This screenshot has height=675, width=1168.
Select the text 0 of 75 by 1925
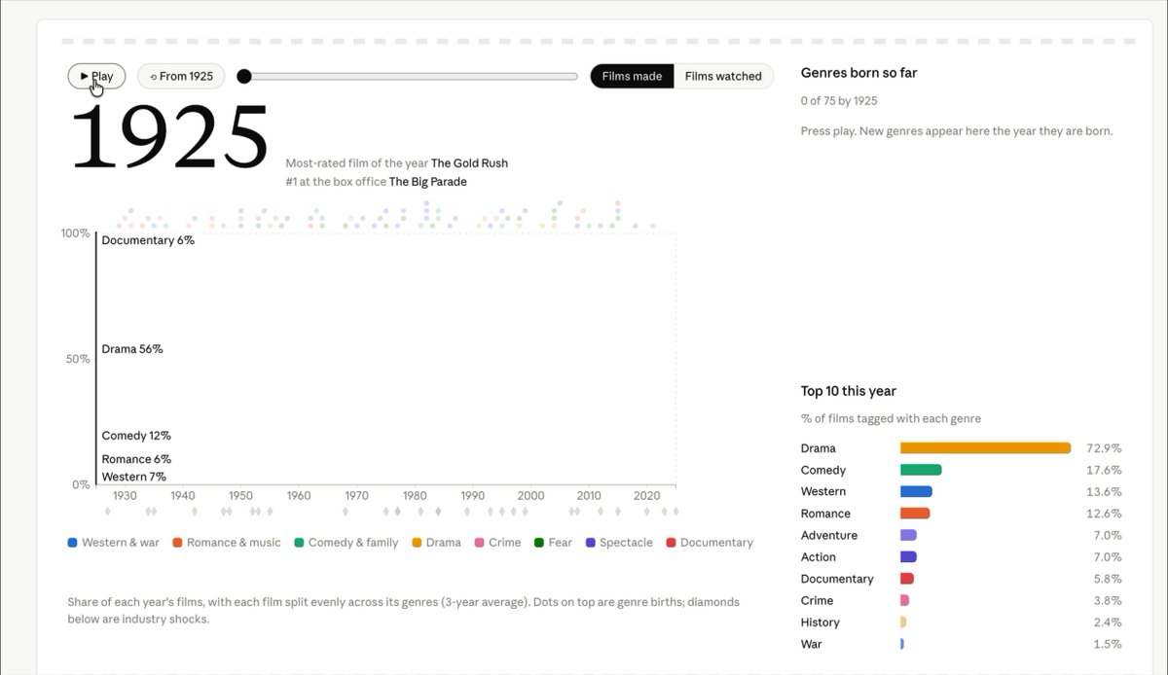click(x=839, y=101)
